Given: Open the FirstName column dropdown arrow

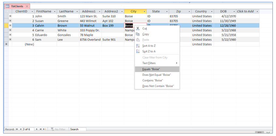Looking at the screenshot, I should [x=55, y=11].
